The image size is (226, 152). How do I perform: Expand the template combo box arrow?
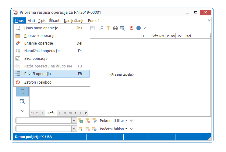coord(74,129)
